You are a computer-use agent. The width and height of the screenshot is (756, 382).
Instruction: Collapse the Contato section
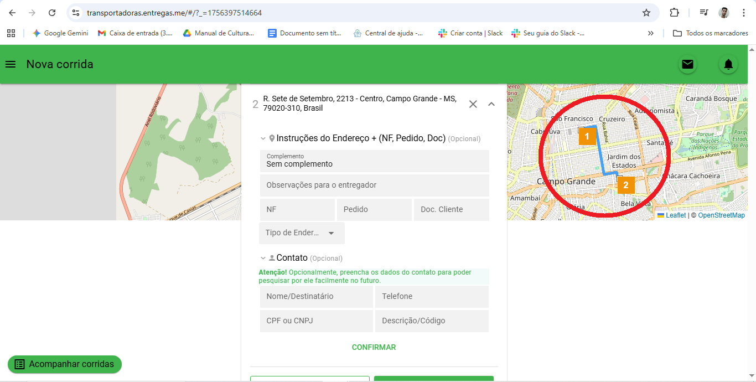click(263, 258)
